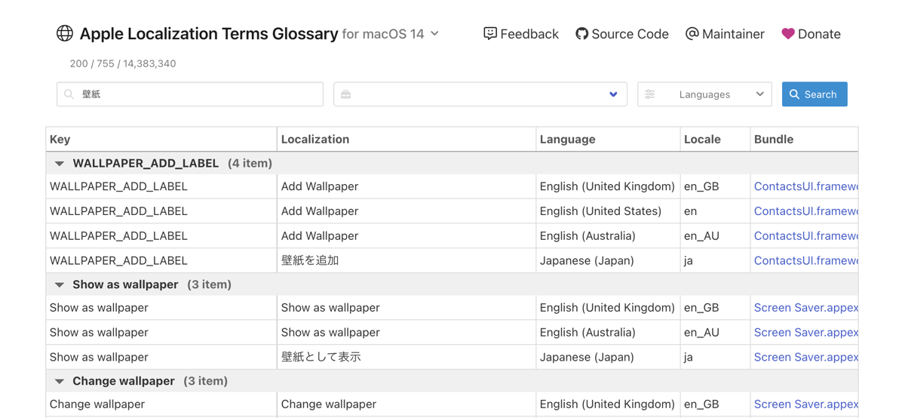Open ContactsUI.framework link for en_GB row

point(805,186)
